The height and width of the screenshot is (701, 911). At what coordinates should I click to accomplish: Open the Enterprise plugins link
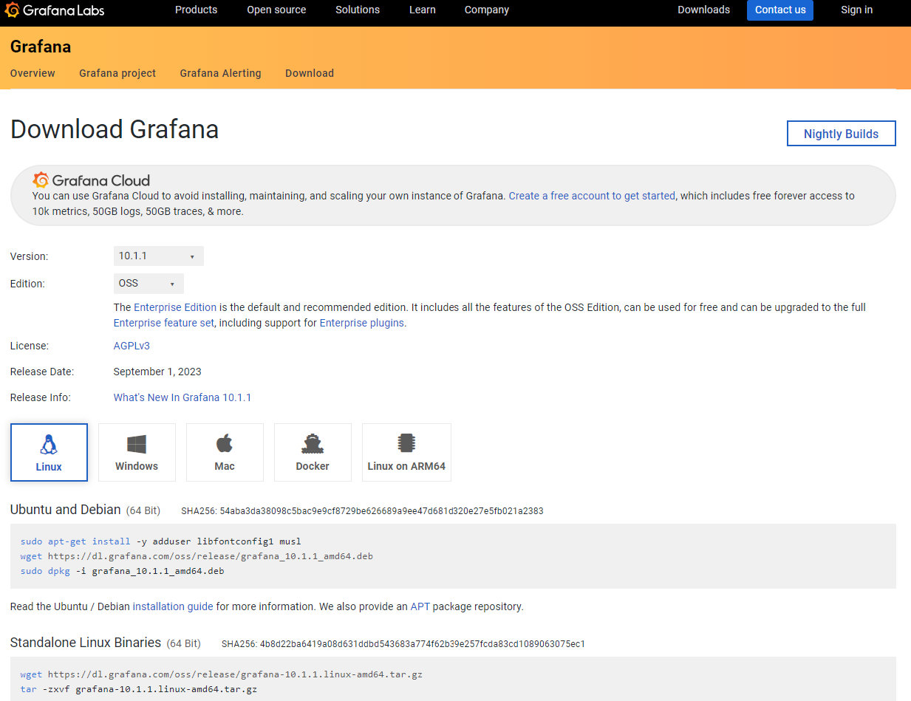[x=361, y=323]
